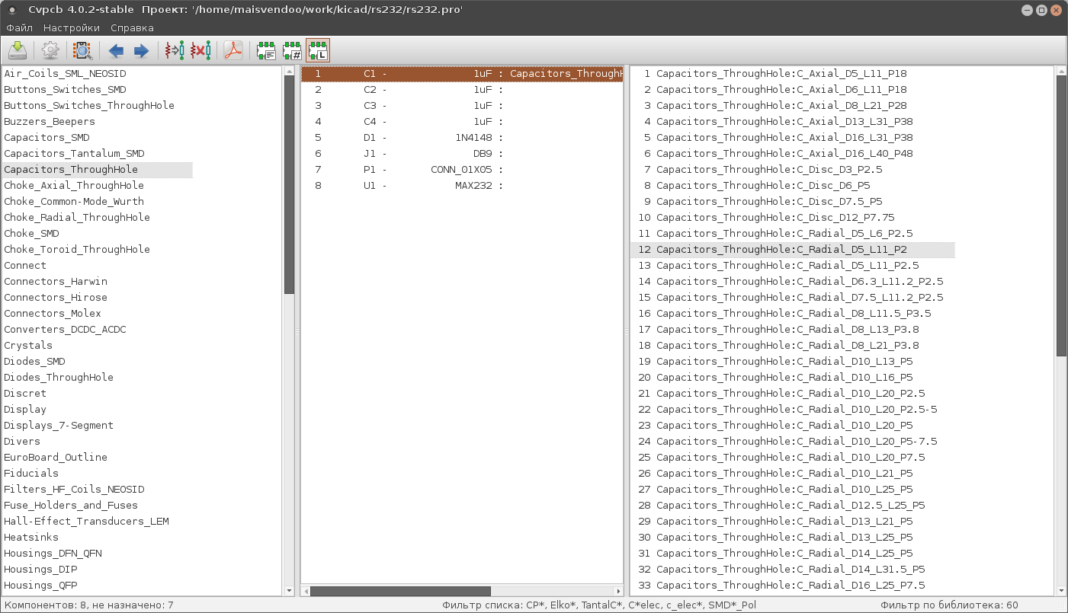
Task: Click the footprint list vertical scrollbar thumb
Action: point(1062,216)
